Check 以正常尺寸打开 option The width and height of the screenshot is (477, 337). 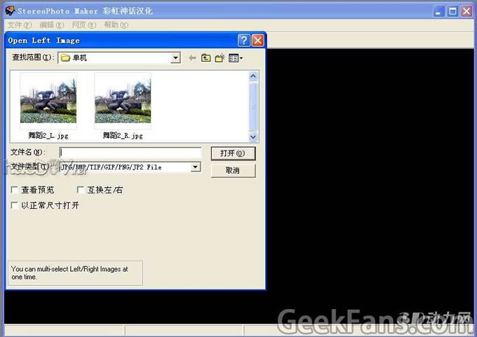[15, 205]
